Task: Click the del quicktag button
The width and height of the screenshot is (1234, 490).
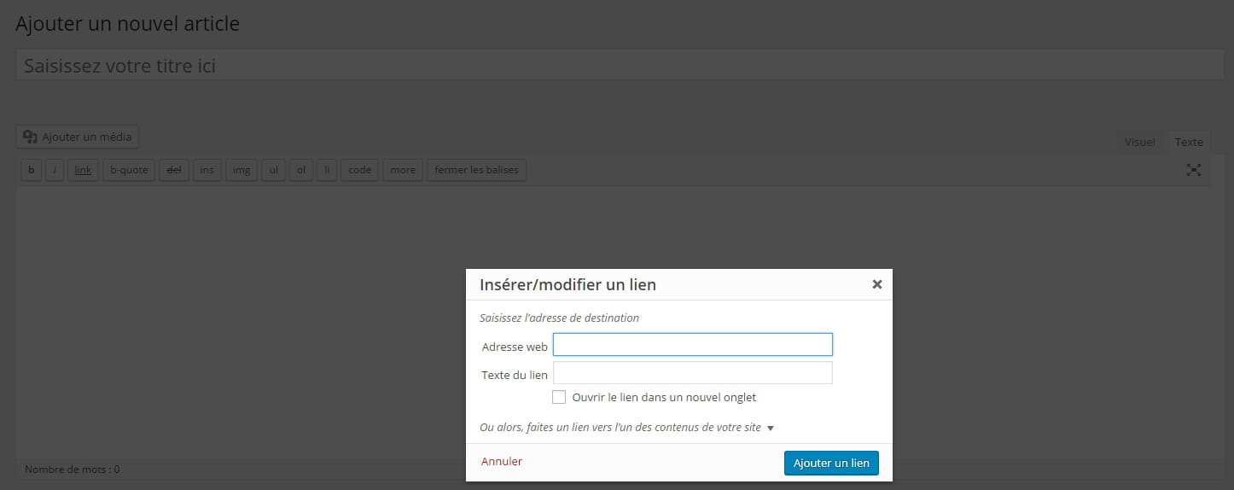Action: pyautogui.click(x=174, y=170)
